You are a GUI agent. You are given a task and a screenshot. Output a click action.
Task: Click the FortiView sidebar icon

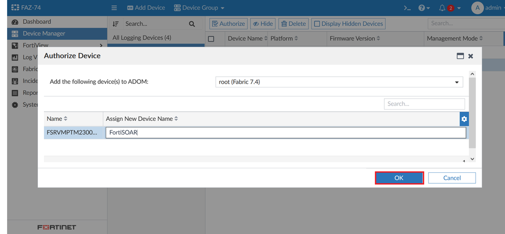pos(15,45)
